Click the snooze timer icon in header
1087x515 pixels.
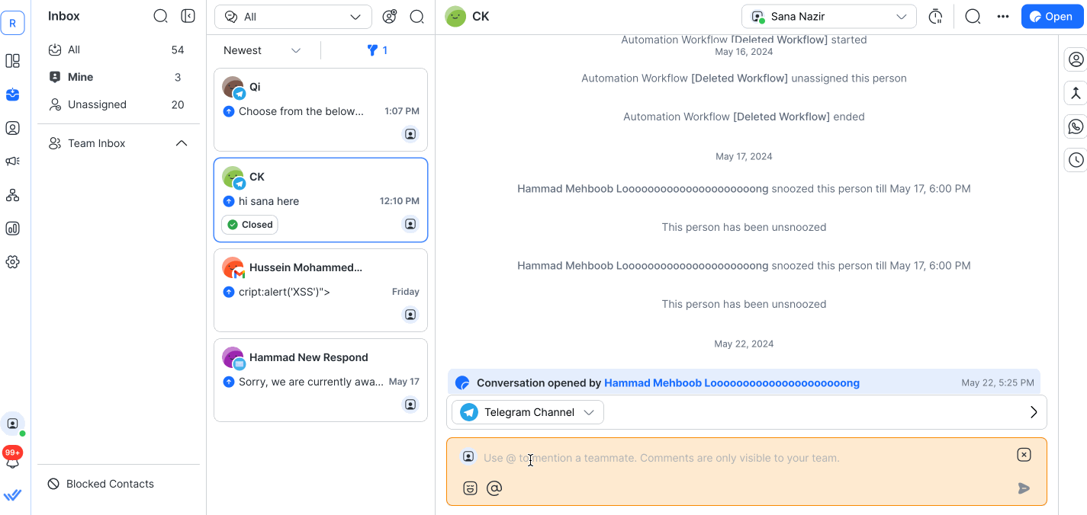[935, 17]
